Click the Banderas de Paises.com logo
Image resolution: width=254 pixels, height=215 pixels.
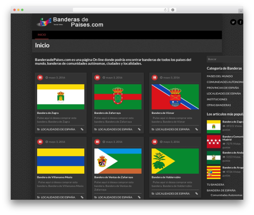click(x=70, y=22)
